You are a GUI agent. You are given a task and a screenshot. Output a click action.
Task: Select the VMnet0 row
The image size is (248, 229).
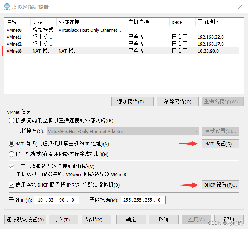tap(122, 30)
